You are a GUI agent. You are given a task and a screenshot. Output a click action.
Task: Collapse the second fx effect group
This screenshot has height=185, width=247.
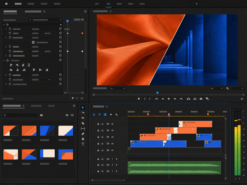tap(4, 60)
